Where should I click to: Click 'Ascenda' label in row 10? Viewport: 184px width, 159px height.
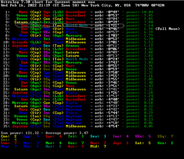pos(20,42)
